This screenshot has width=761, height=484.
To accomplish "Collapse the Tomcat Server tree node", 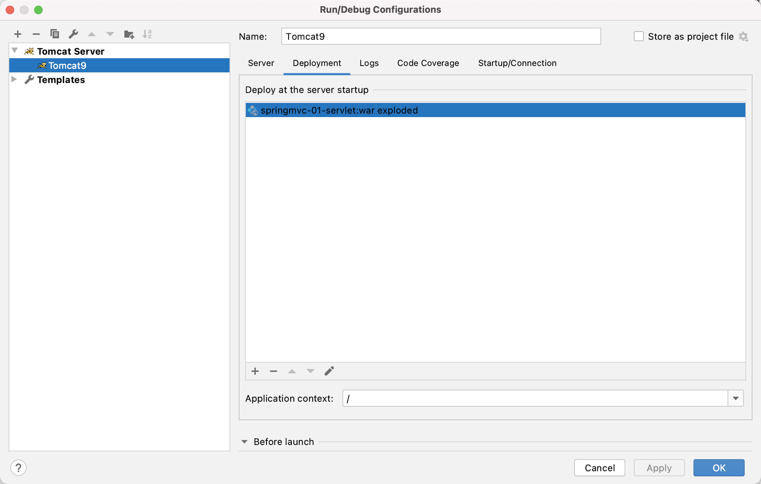I will coord(15,51).
